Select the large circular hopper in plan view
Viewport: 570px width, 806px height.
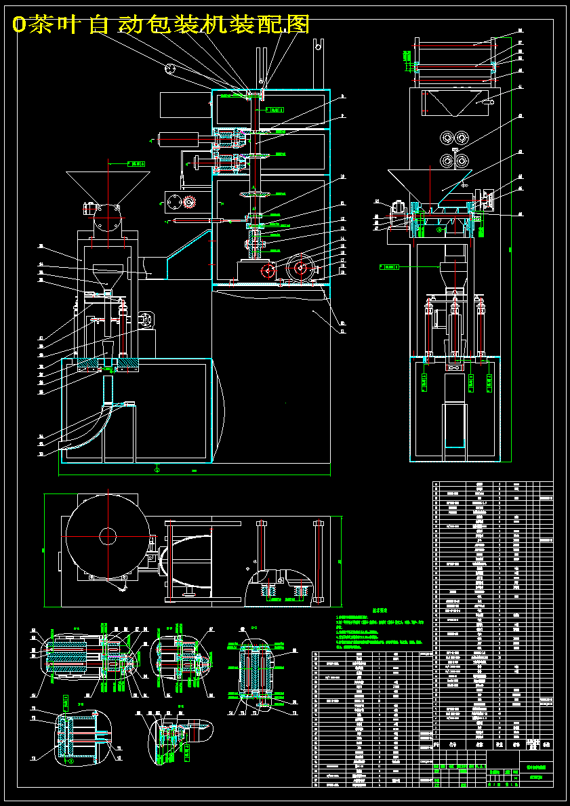tap(108, 536)
